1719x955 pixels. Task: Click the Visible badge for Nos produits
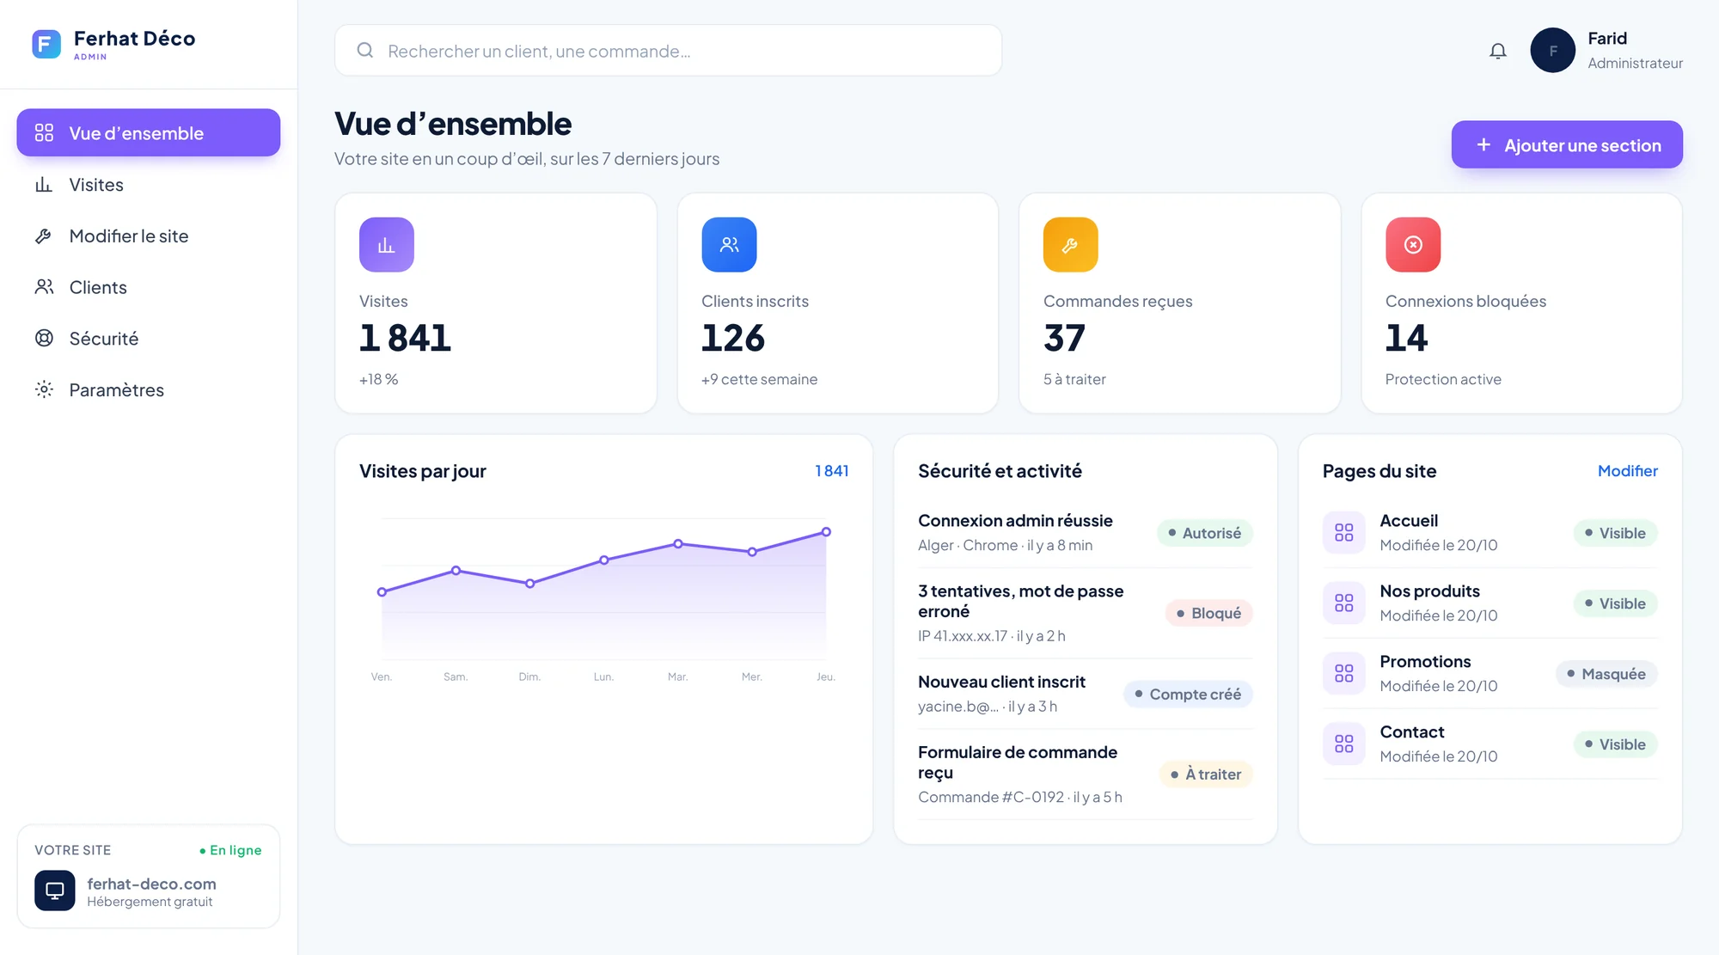pos(1615,603)
